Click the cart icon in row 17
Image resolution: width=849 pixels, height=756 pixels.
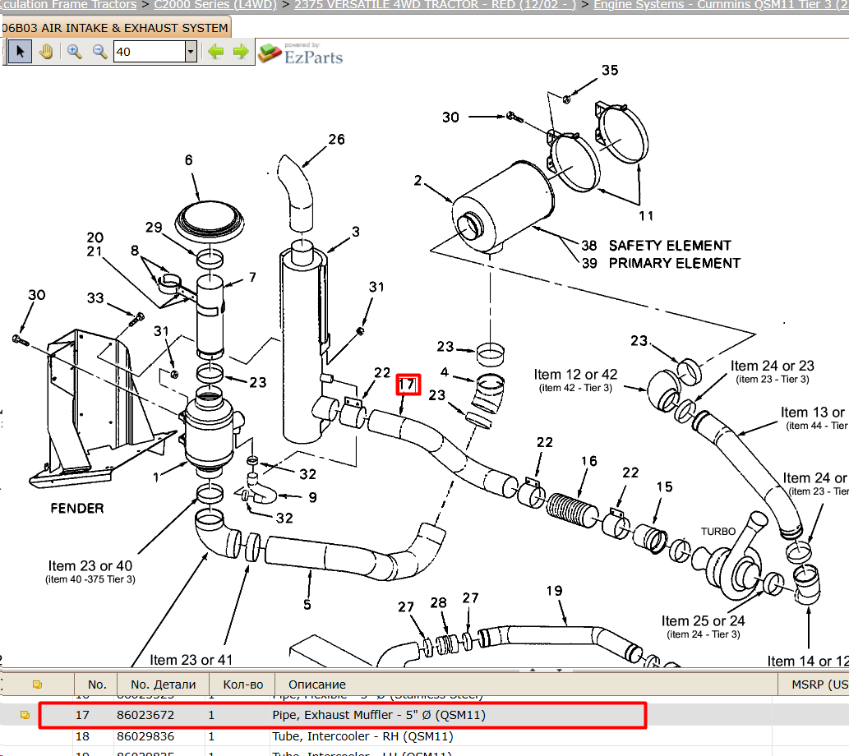[x=25, y=715]
